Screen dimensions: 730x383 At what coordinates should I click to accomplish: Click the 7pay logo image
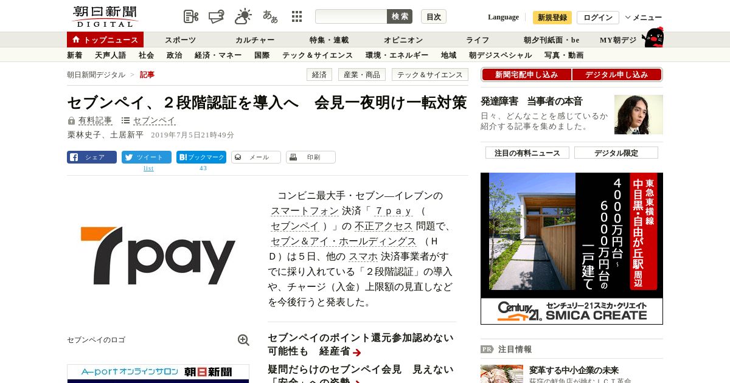tap(158, 255)
